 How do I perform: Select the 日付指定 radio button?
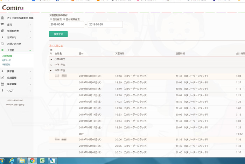pos(51,19)
